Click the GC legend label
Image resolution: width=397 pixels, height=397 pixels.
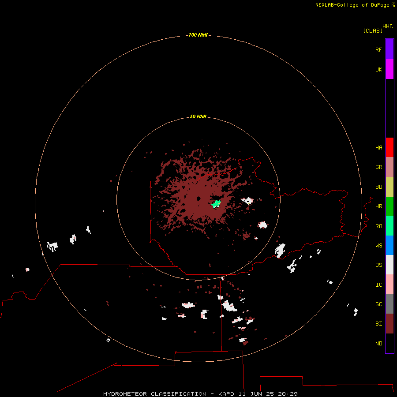click(x=378, y=304)
